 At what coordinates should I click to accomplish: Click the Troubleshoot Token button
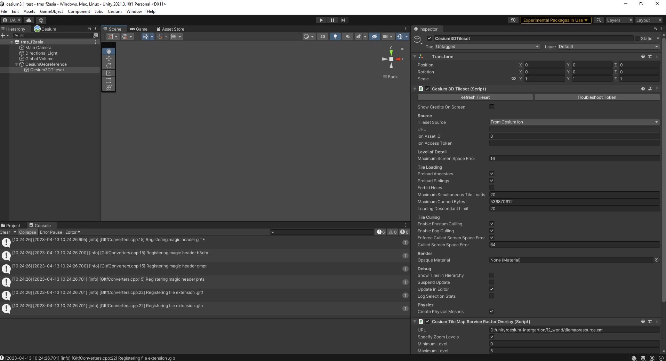pos(596,97)
